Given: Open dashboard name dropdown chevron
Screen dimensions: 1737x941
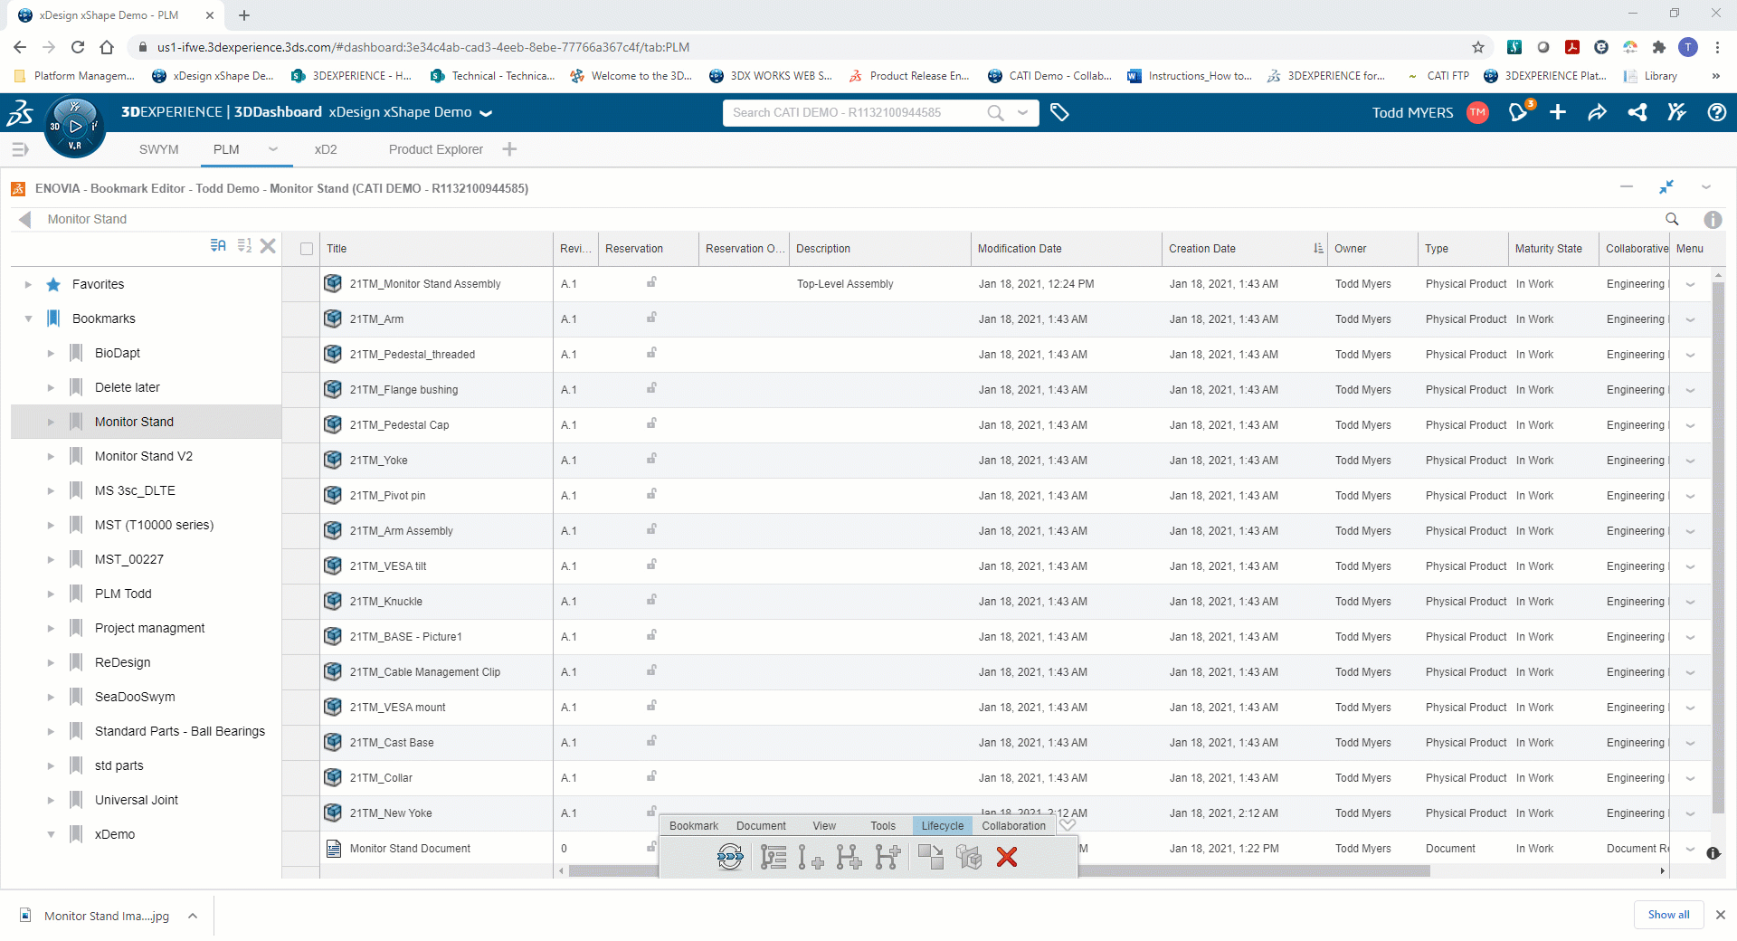Looking at the screenshot, I should [486, 113].
